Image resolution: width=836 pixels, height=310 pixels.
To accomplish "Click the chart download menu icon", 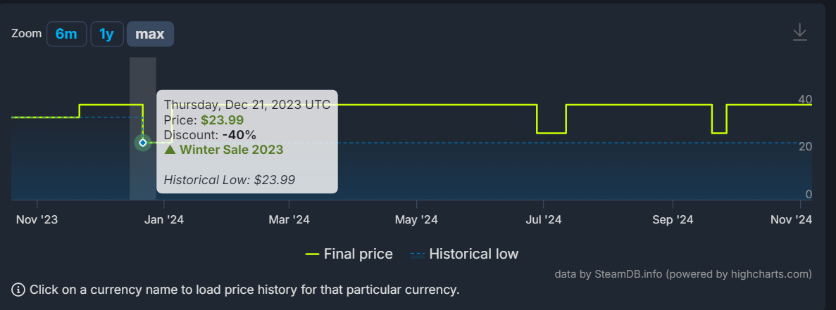I will [x=799, y=32].
